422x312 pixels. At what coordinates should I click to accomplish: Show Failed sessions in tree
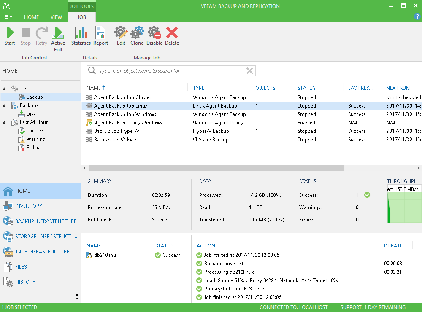pyautogui.click(x=29, y=148)
